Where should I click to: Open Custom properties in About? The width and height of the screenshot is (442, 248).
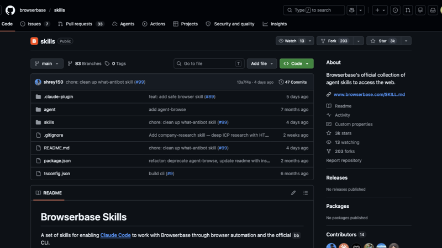[354, 124]
